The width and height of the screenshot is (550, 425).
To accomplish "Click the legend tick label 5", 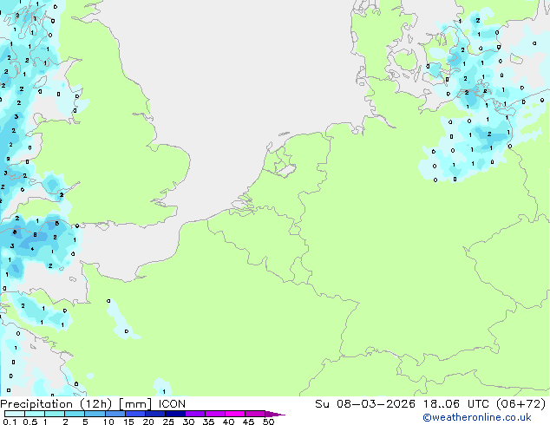I will point(85,422).
